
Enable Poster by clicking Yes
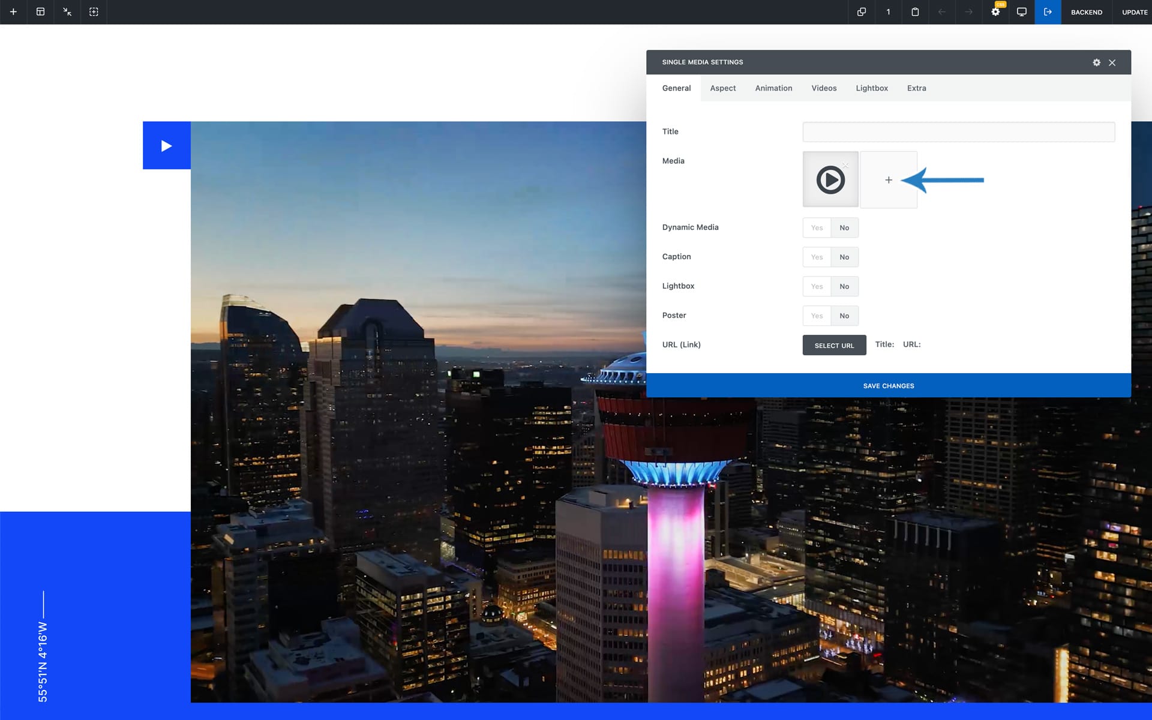[817, 316]
